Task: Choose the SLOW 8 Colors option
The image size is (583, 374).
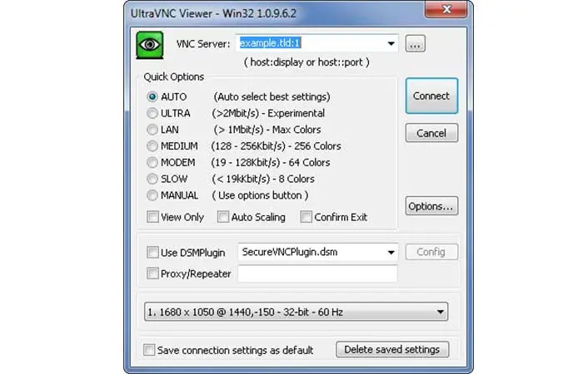Action: point(152,179)
